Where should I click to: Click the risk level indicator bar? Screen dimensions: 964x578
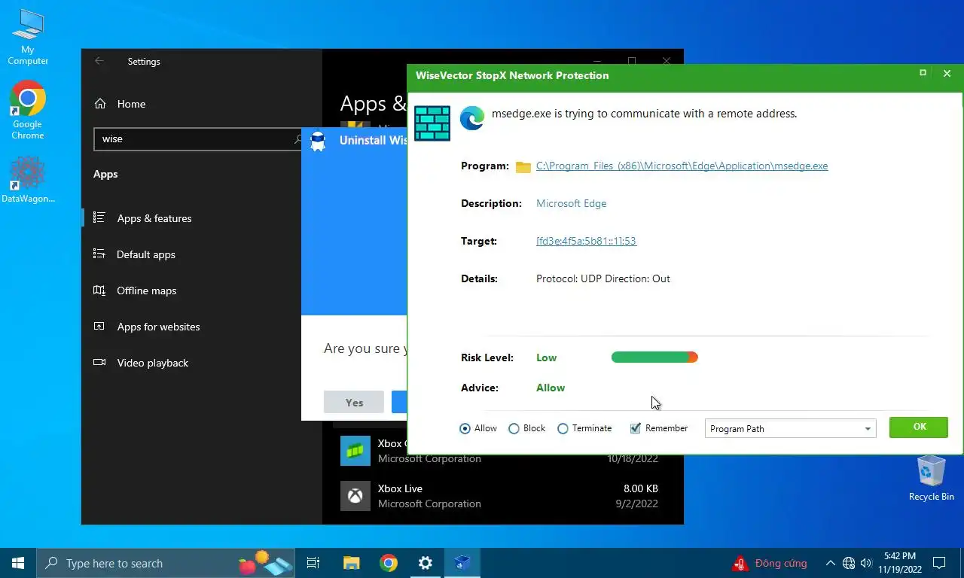[x=654, y=357]
